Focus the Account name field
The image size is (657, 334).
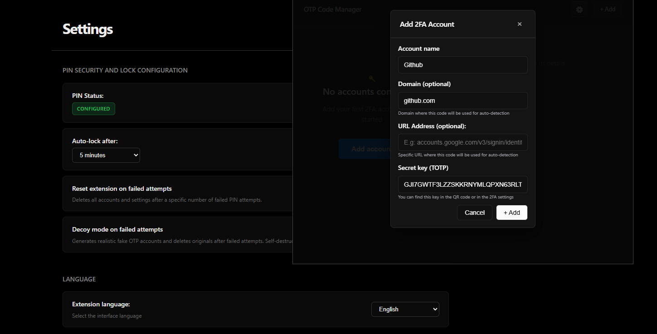(x=462, y=65)
